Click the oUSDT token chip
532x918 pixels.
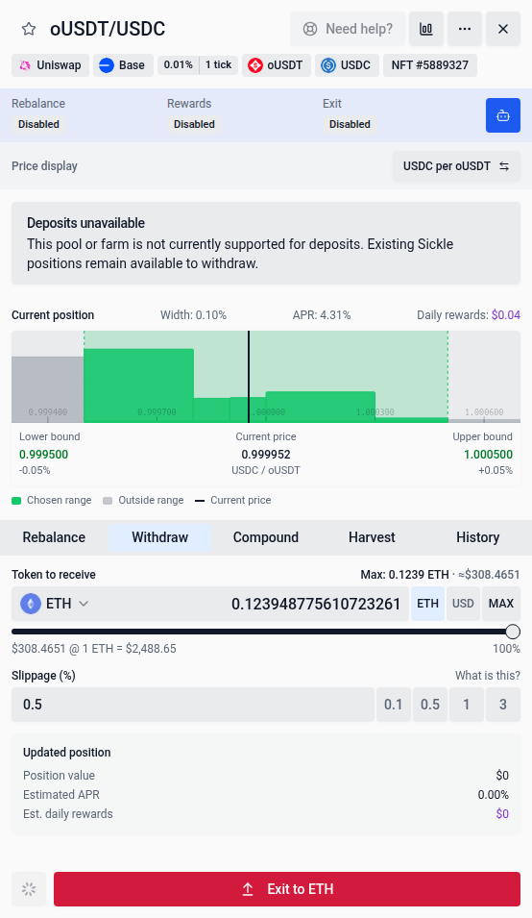coord(276,65)
